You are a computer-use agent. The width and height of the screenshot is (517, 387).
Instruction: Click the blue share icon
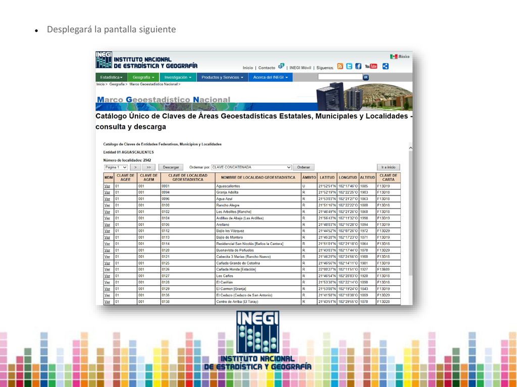tap(385, 66)
